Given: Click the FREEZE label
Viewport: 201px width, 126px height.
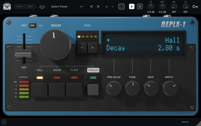Looking at the screenshot, I should coord(93,70).
